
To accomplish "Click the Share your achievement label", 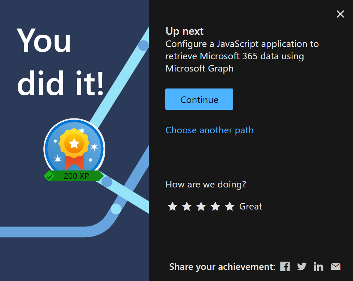I will [222, 267].
